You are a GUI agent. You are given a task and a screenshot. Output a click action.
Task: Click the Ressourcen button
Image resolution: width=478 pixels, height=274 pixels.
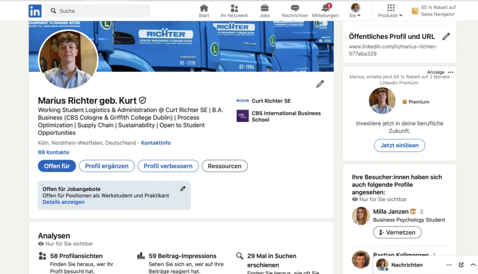(x=225, y=166)
